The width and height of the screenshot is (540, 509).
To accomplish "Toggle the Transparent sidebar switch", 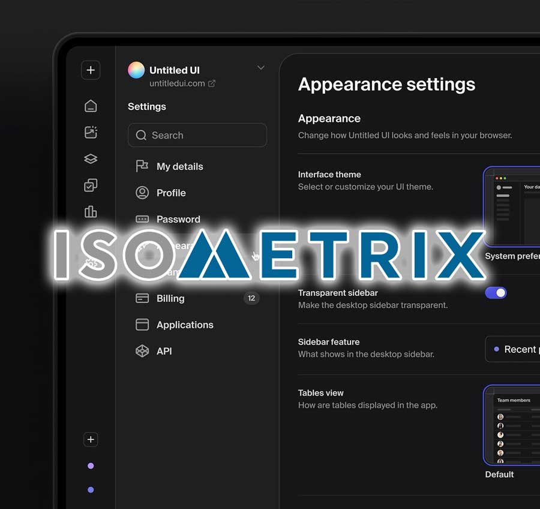I will coord(496,293).
